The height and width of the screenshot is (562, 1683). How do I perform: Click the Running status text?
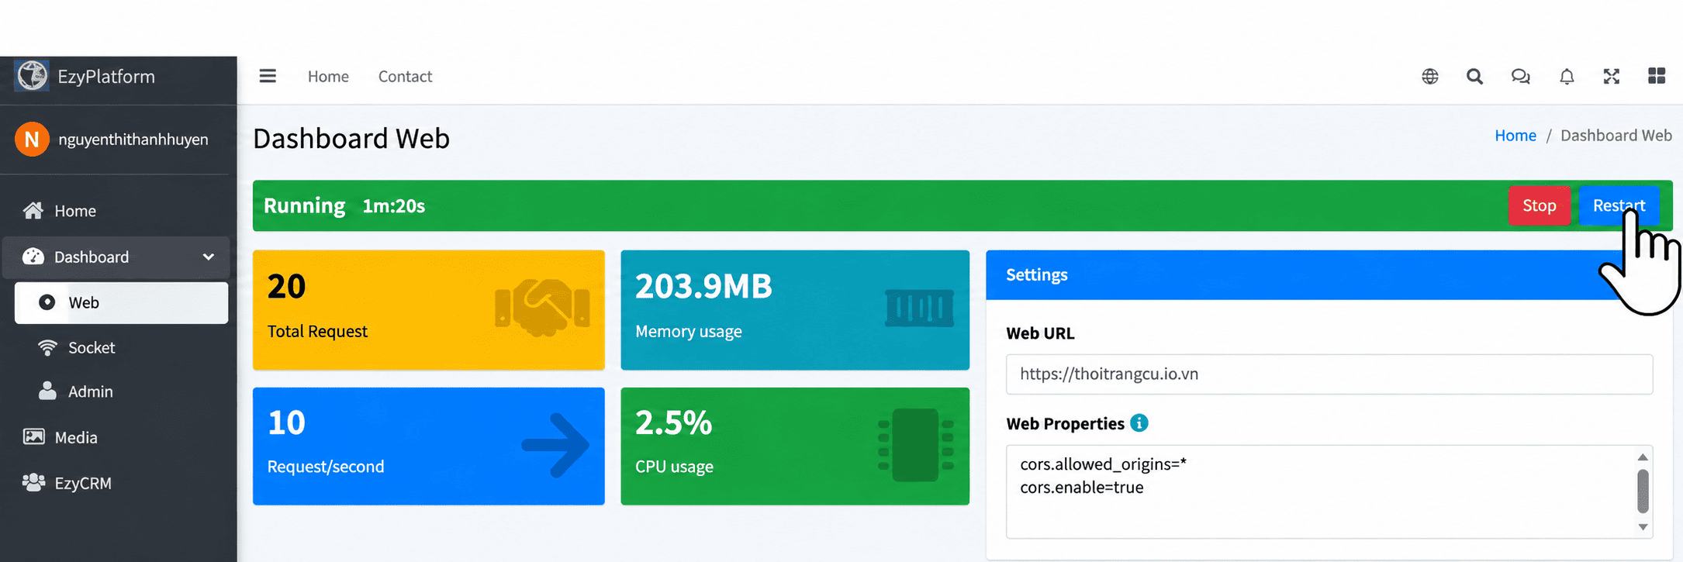[304, 205]
